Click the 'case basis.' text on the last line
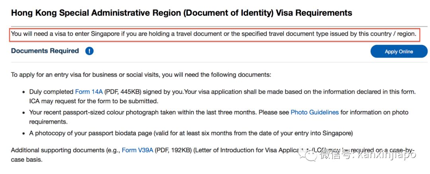 27,160
